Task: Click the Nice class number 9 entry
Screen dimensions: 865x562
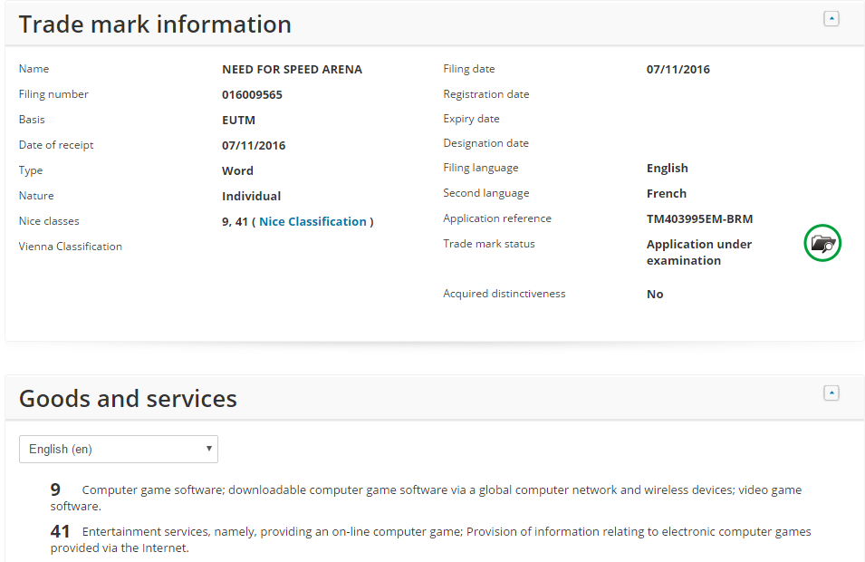Action: pos(54,489)
